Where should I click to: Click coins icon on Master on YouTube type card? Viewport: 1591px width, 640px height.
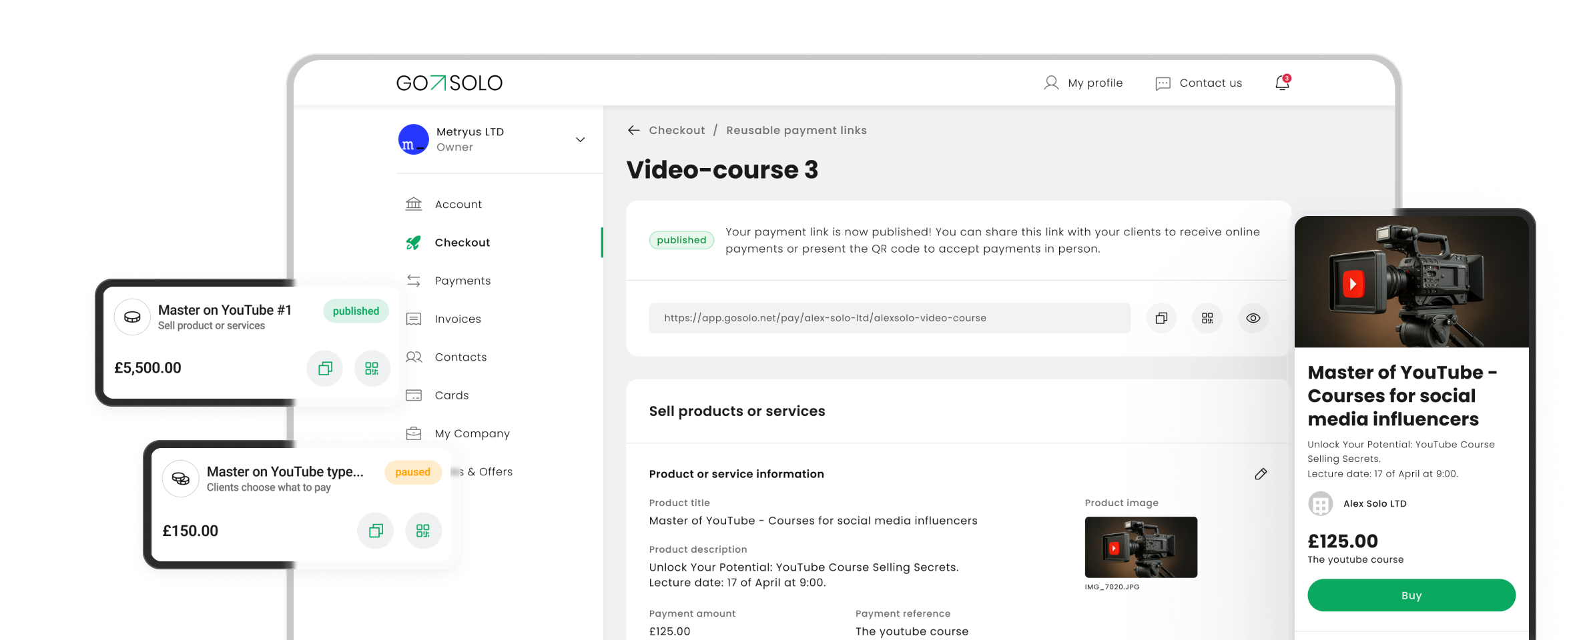click(x=181, y=478)
